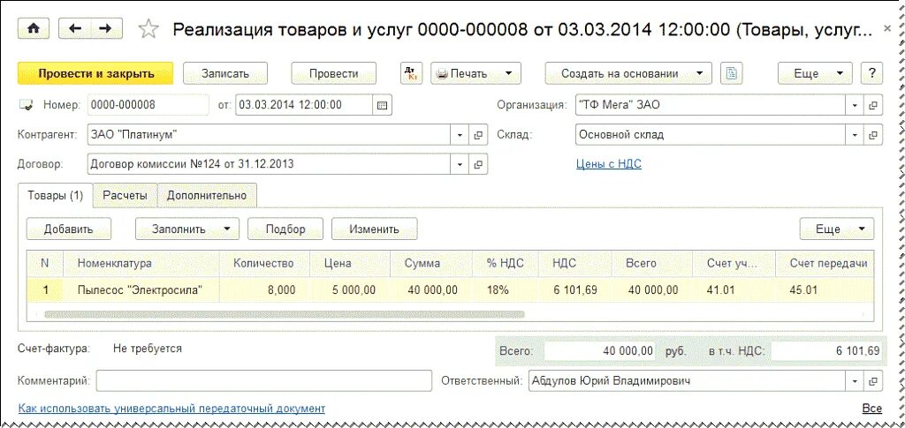905x428 pixels.
Task: Expand the Склад dropdown list
Action: point(855,135)
